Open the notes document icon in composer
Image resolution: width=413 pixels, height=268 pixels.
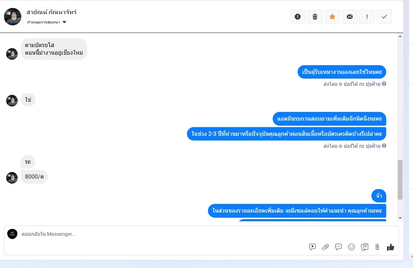click(x=365, y=247)
